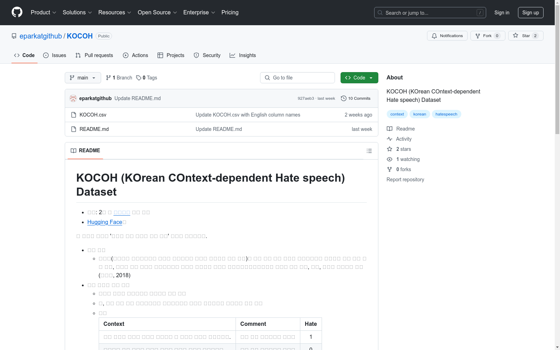Open the Pricing page
Image resolution: width=560 pixels, height=350 pixels.
(x=230, y=13)
